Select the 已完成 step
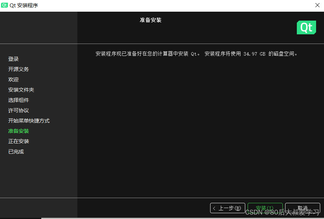The image size is (324, 219). 16,151
